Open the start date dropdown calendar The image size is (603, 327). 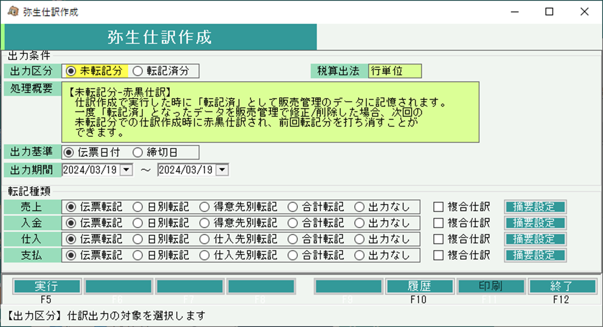(x=127, y=170)
